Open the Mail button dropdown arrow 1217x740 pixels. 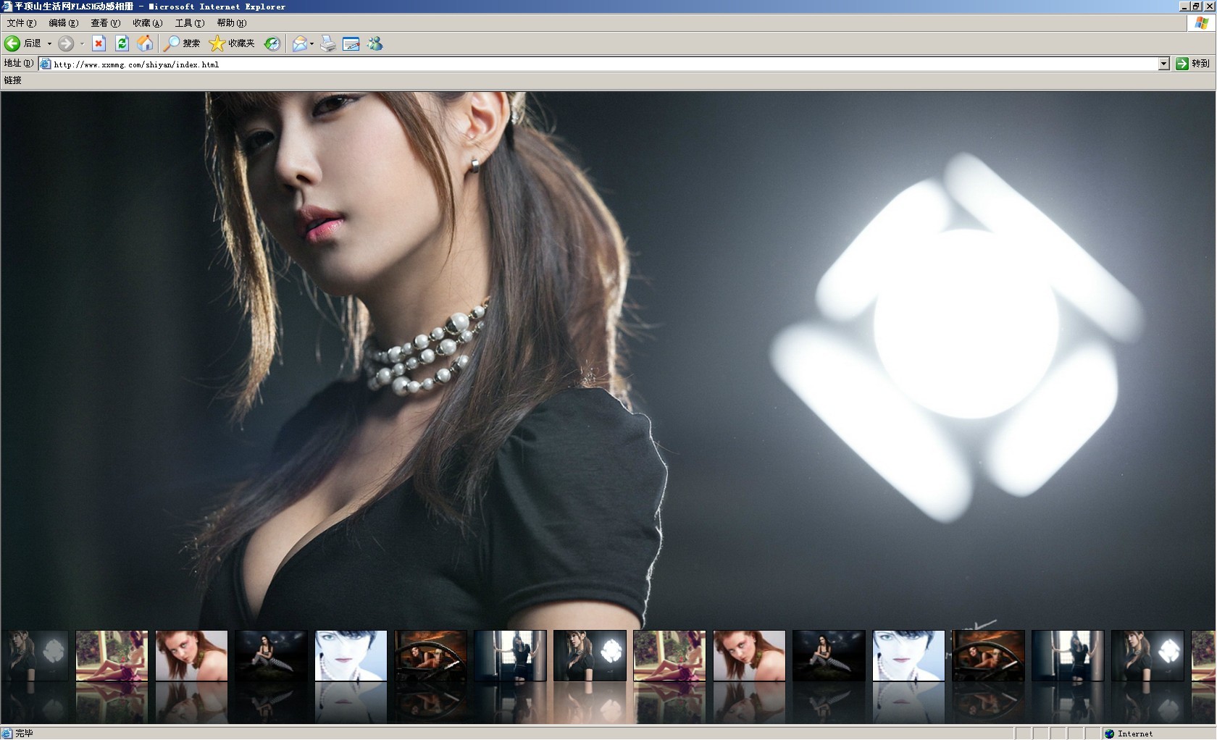pos(311,43)
